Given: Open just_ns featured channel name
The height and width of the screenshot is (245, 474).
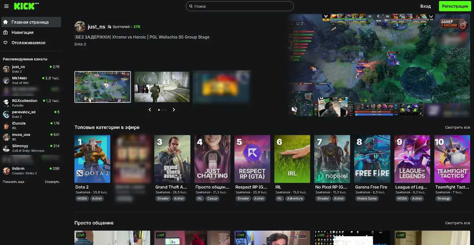Looking at the screenshot, I should (97, 27).
